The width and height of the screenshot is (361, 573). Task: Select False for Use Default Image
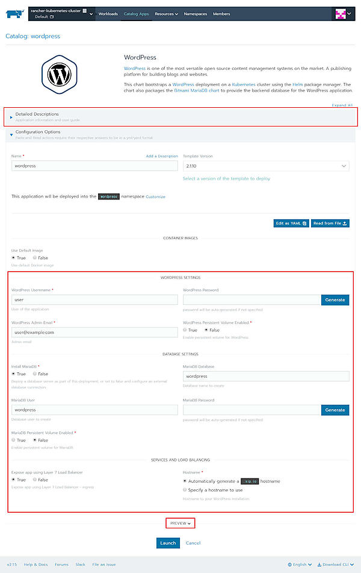pos(35,258)
